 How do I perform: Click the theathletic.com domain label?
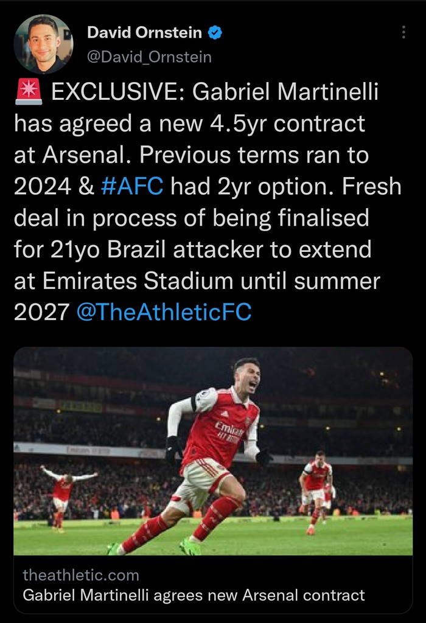pos(80,575)
